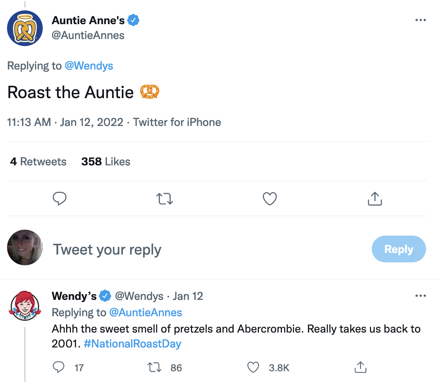Retweet Wendy's reply showing 86 retweets
Screen dimensions: 439x382
click(x=154, y=367)
